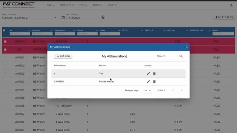
Task: Select the 'Yes' phrase cell
Action: point(101,74)
